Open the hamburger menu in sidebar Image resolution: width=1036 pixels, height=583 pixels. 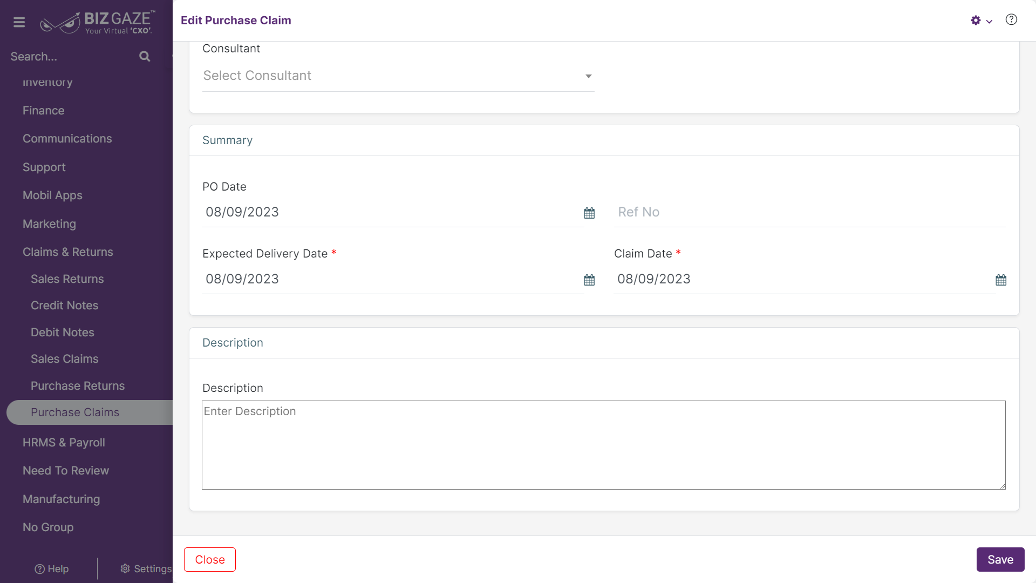[x=19, y=22]
